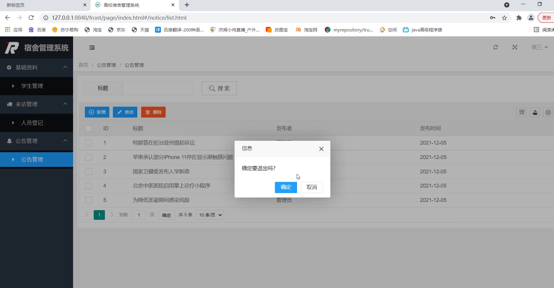This screenshot has width=554, height=288.
Task: Cancel the dialog with 取消 button
Action: tap(311, 187)
